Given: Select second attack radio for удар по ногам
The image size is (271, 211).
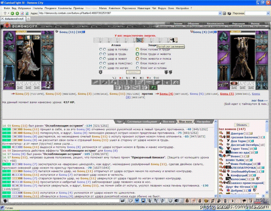Looking at the screenshot, I should click(x=105, y=68).
